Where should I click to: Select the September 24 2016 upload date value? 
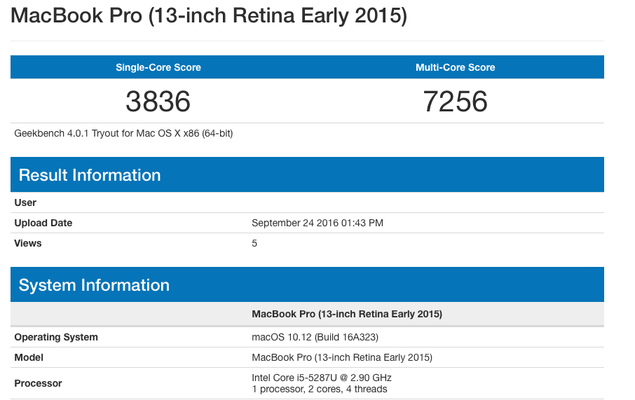tap(317, 223)
